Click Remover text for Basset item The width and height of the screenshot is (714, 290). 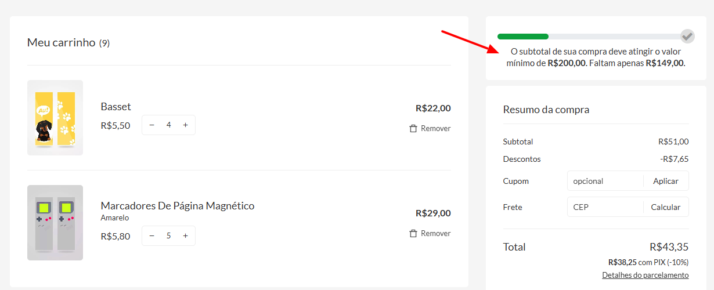click(x=435, y=128)
